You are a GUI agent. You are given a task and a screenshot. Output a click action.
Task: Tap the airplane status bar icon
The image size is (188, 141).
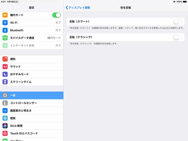point(174,2)
